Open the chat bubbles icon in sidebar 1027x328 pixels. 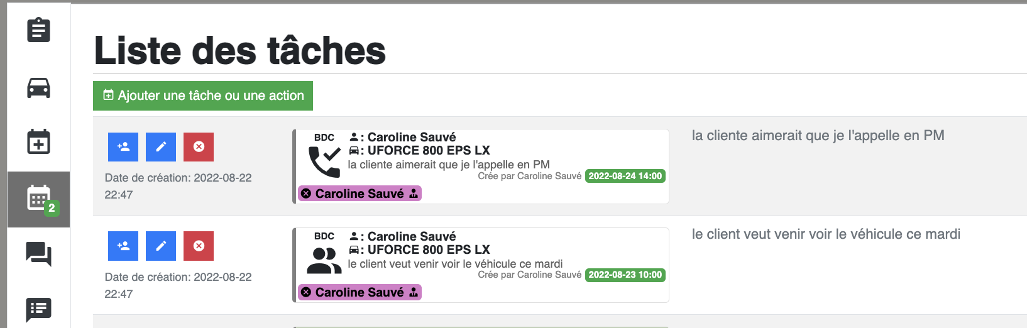pyautogui.click(x=39, y=254)
